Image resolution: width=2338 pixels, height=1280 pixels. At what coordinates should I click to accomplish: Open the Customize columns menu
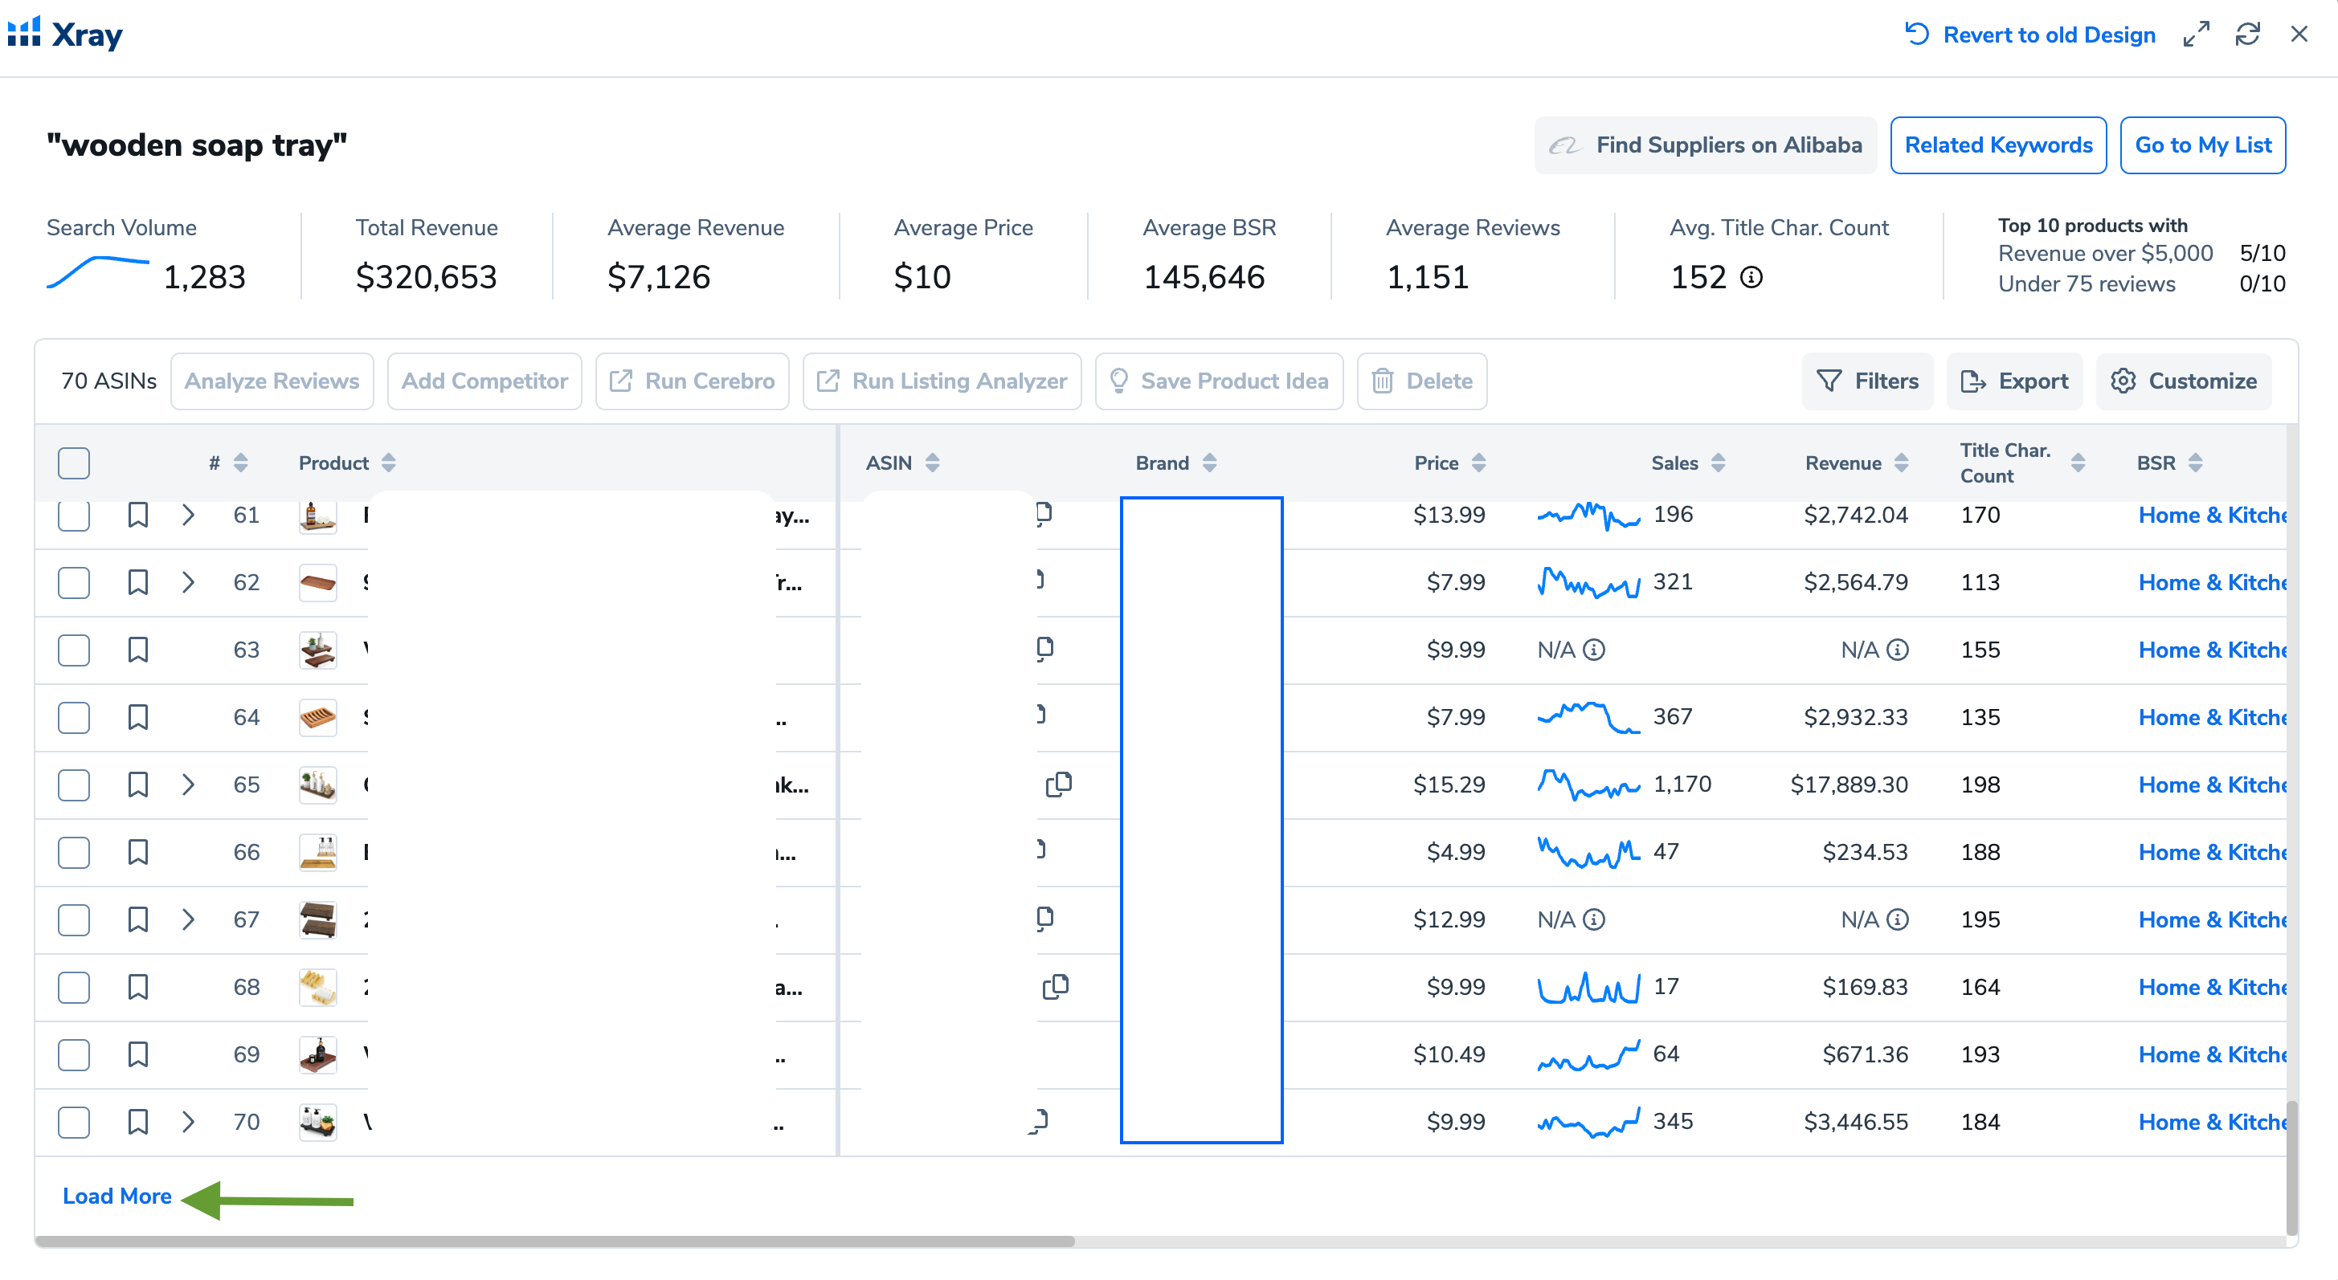[2183, 381]
